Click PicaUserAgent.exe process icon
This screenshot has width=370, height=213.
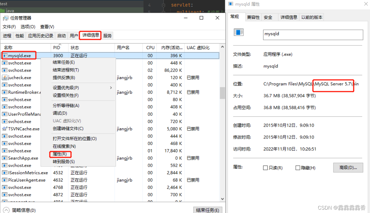[x=5, y=180]
